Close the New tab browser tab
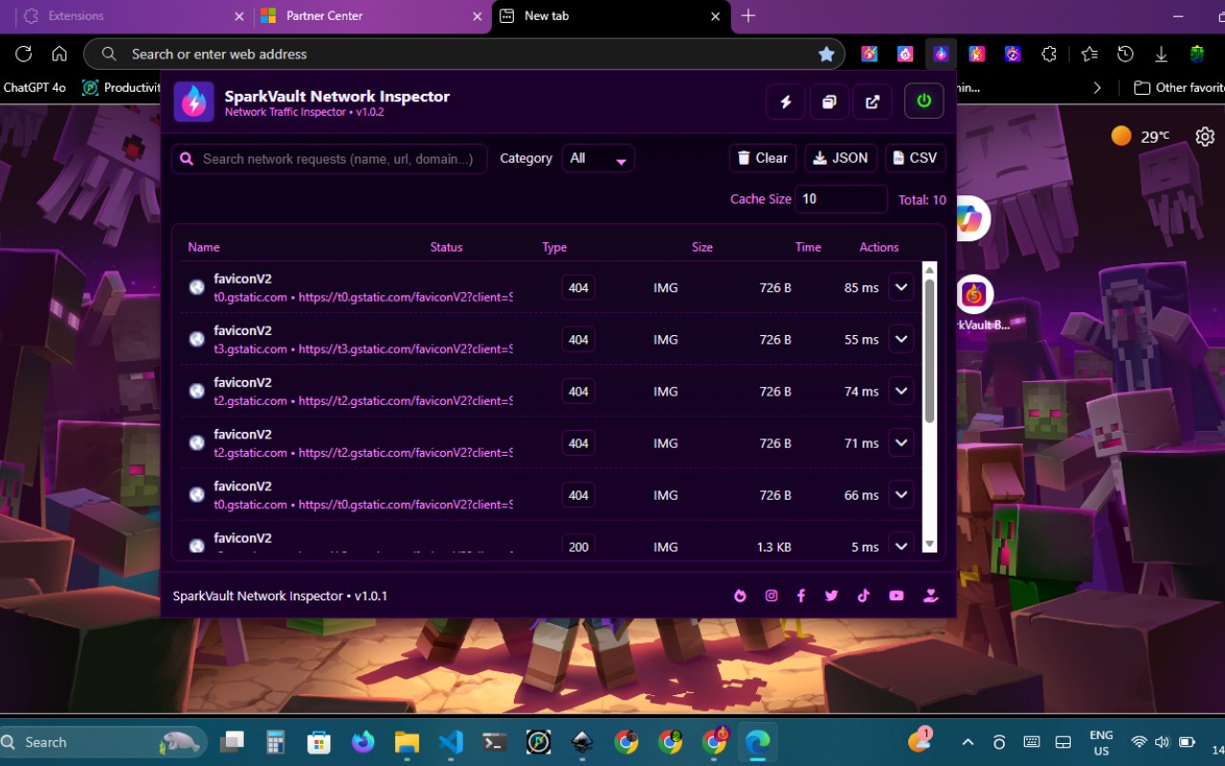 (x=715, y=16)
